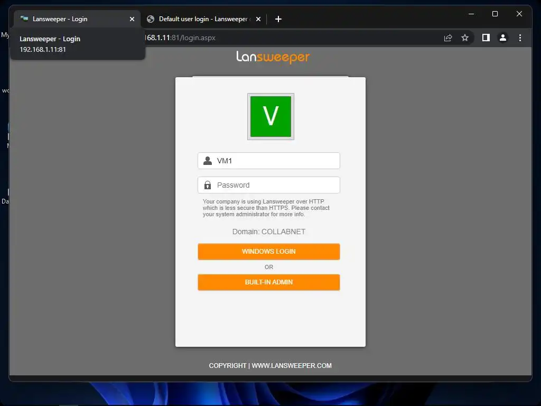
Task: Click the Lansweeper logo
Action: pyautogui.click(x=273, y=57)
